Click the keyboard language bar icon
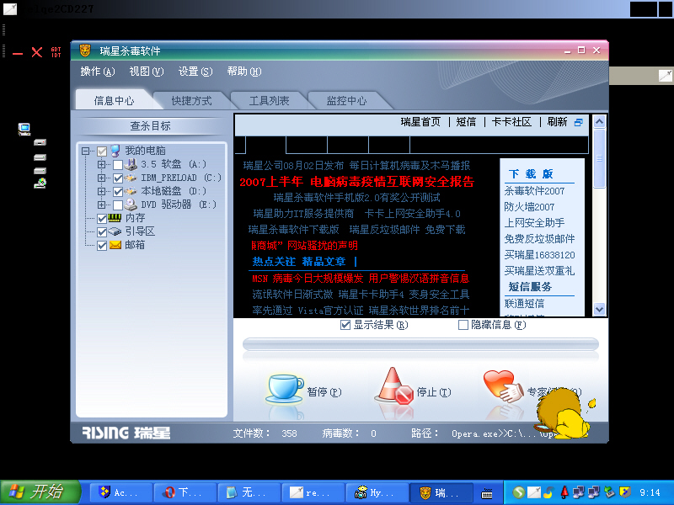The width and height of the screenshot is (674, 505). [x=487, y=493]
